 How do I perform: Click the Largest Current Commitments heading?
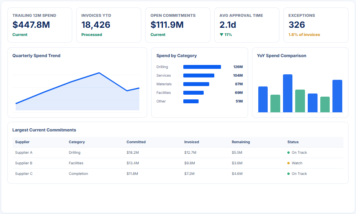pos(44,130)
